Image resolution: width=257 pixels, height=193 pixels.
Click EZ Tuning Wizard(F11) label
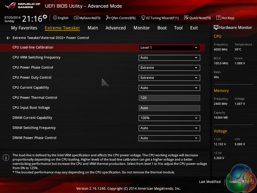(x=162, y=18)
